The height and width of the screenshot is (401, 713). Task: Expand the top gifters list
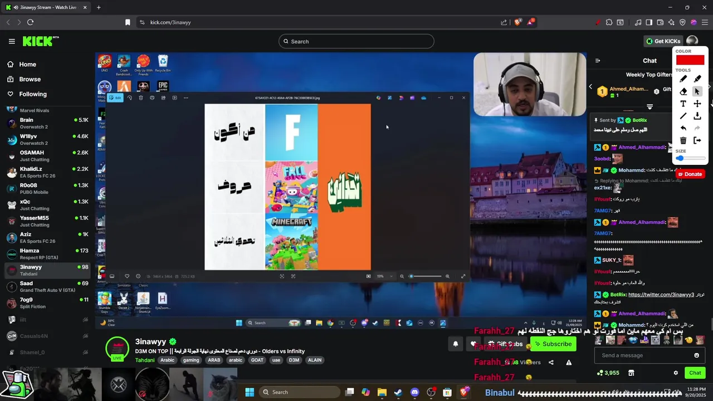pos(649,106)
